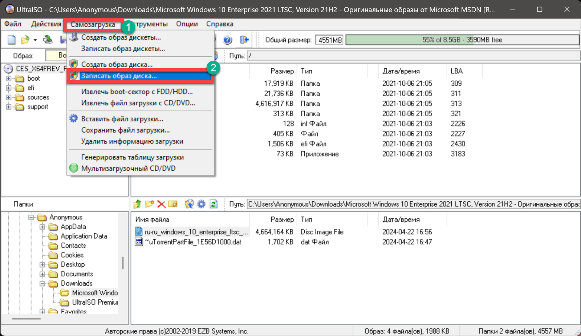Image resolution: width=581 pixels, height=336 pixels.
Task: Select the Microsoft Windo folder in tree
Action: coord(95,293)
